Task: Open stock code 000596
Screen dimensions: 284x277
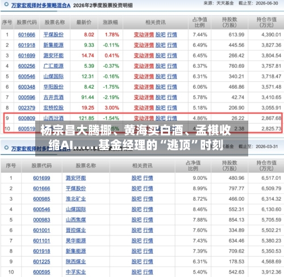Action: click(x=27, y=97)
